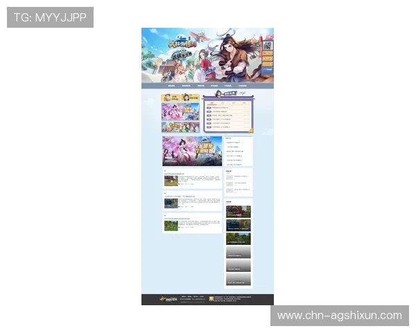Click the yellow button showing the male character
416x333 pixels.
coord(171,97)
